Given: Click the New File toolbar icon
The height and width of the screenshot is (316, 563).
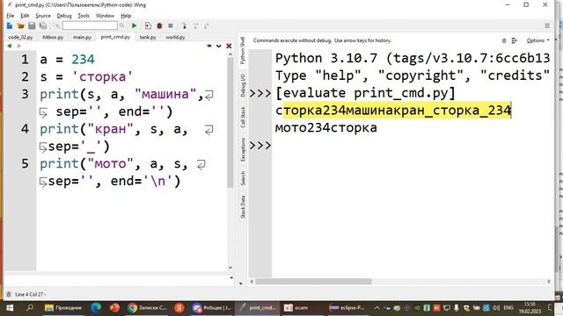Looking at the screenshot, I should click(x=10, y=25).
